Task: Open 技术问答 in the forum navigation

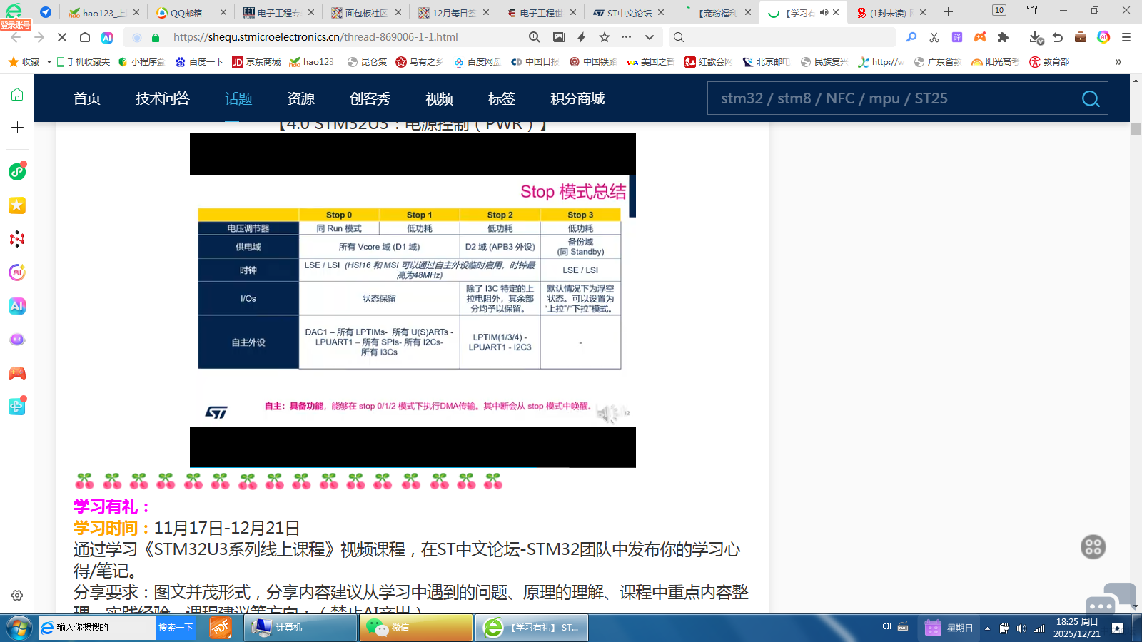Action: (163, 98)
